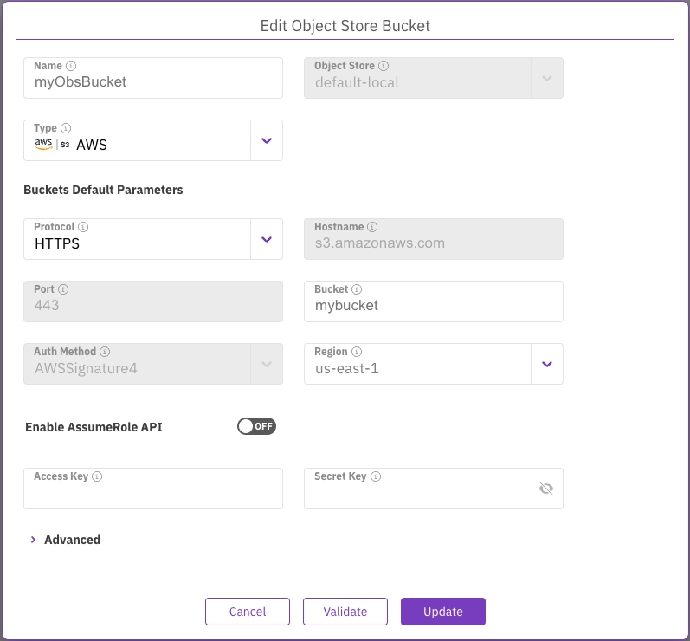Viewport: 690px width, 641px height.
Task: Click the Update button
Action: click(x=442, y=612)
